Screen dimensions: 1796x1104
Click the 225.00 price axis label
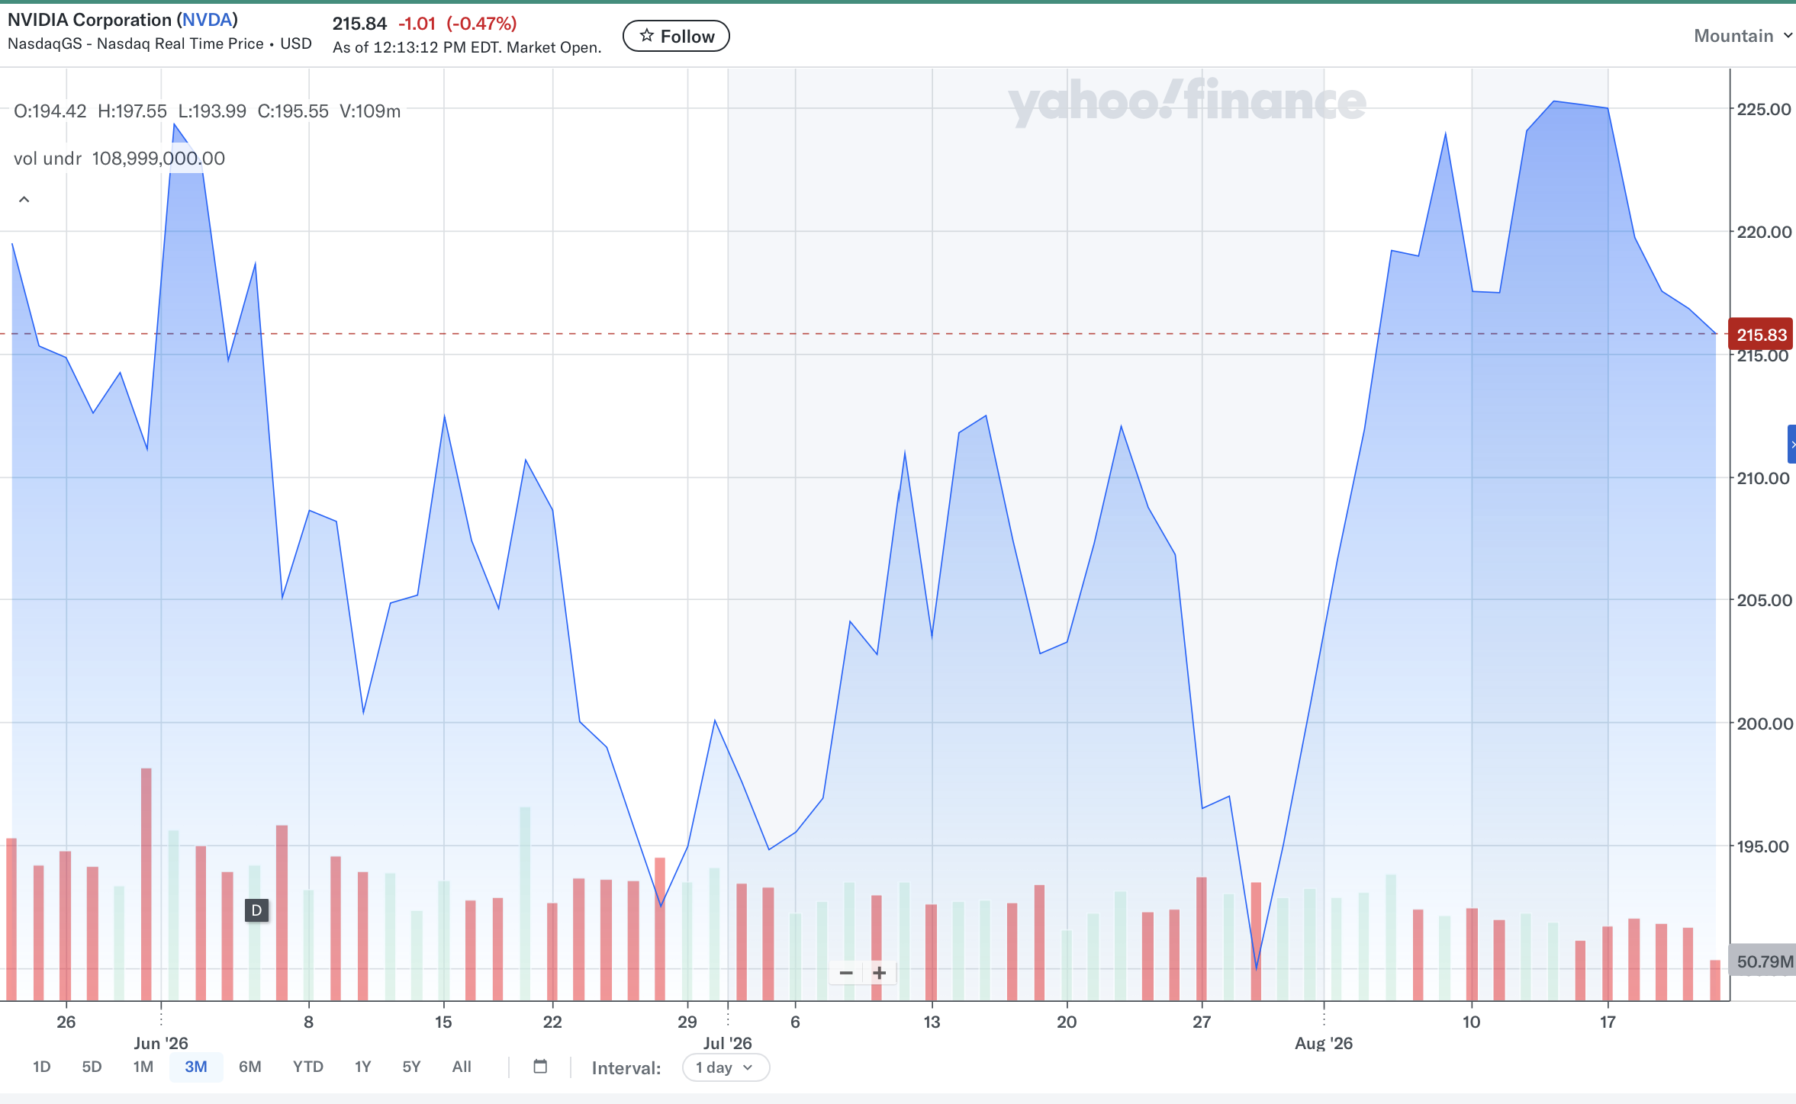[1764, 109]
